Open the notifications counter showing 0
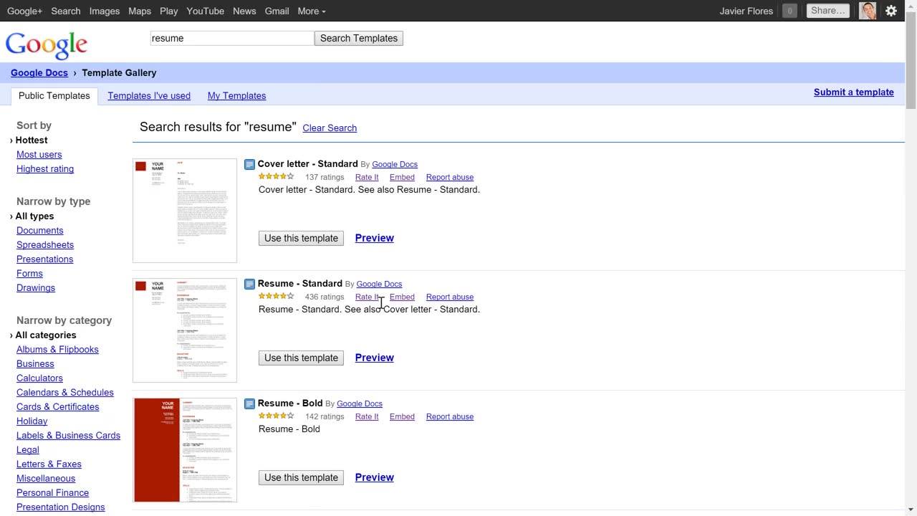This screenshot has height=516, width=917. pyautogui.click(x=789, y=11)
